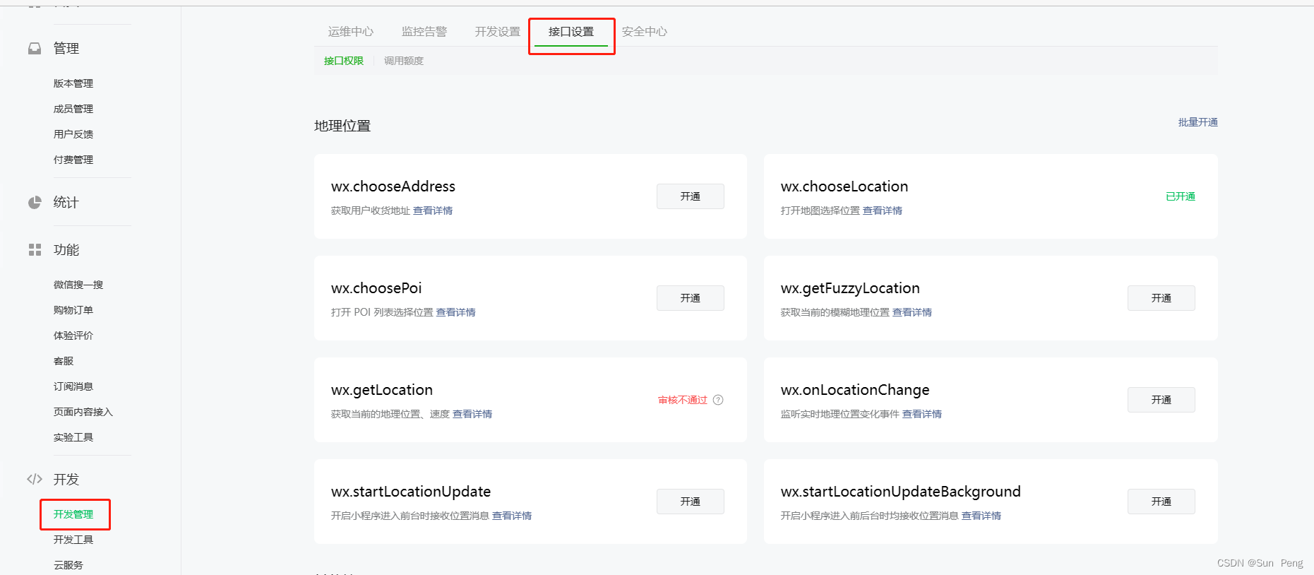Click the 统计 pie chart icon

35,203
